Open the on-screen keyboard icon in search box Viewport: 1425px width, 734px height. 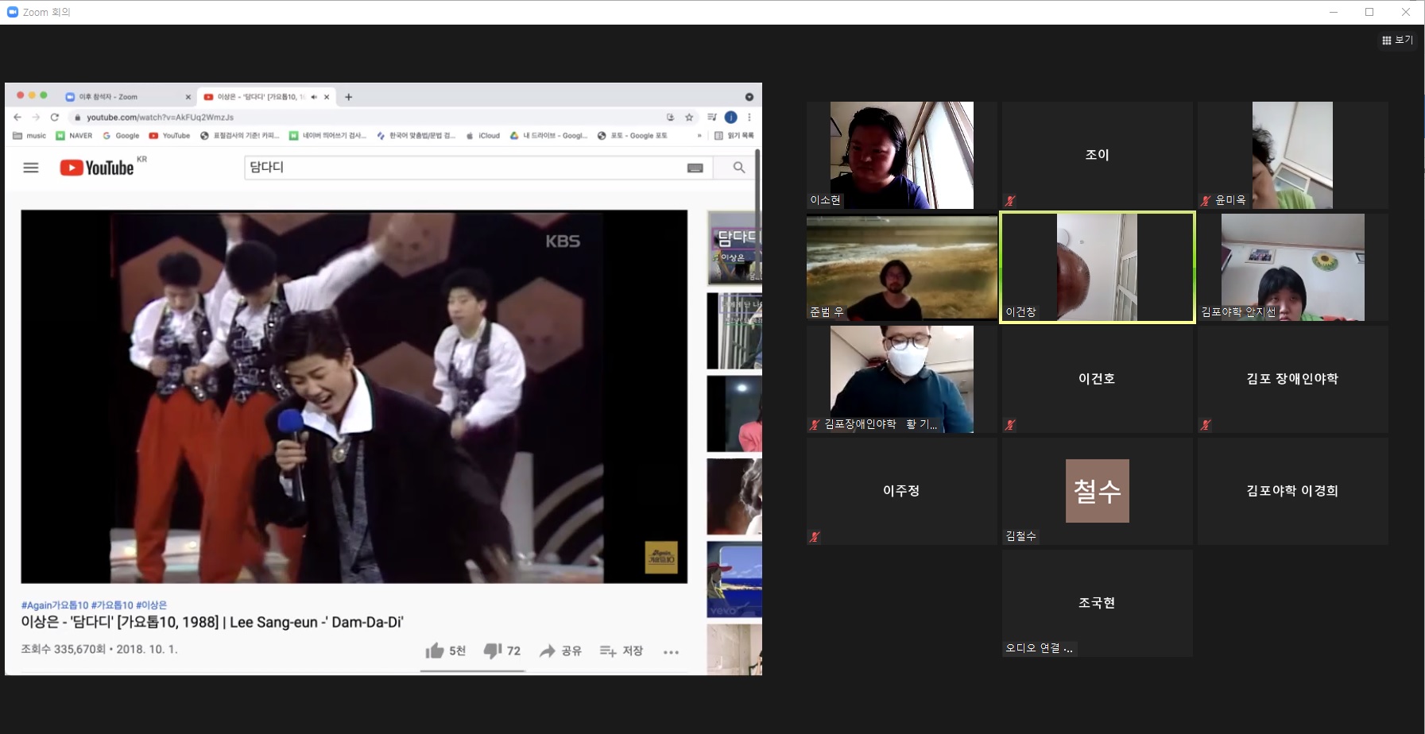tap(695, 168)
